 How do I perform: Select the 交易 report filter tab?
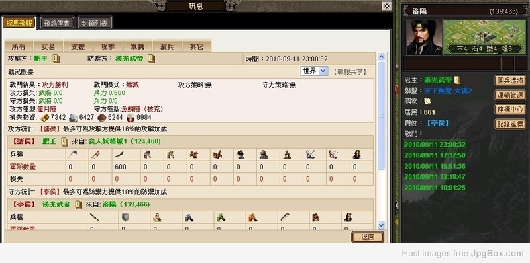(48, 46)
